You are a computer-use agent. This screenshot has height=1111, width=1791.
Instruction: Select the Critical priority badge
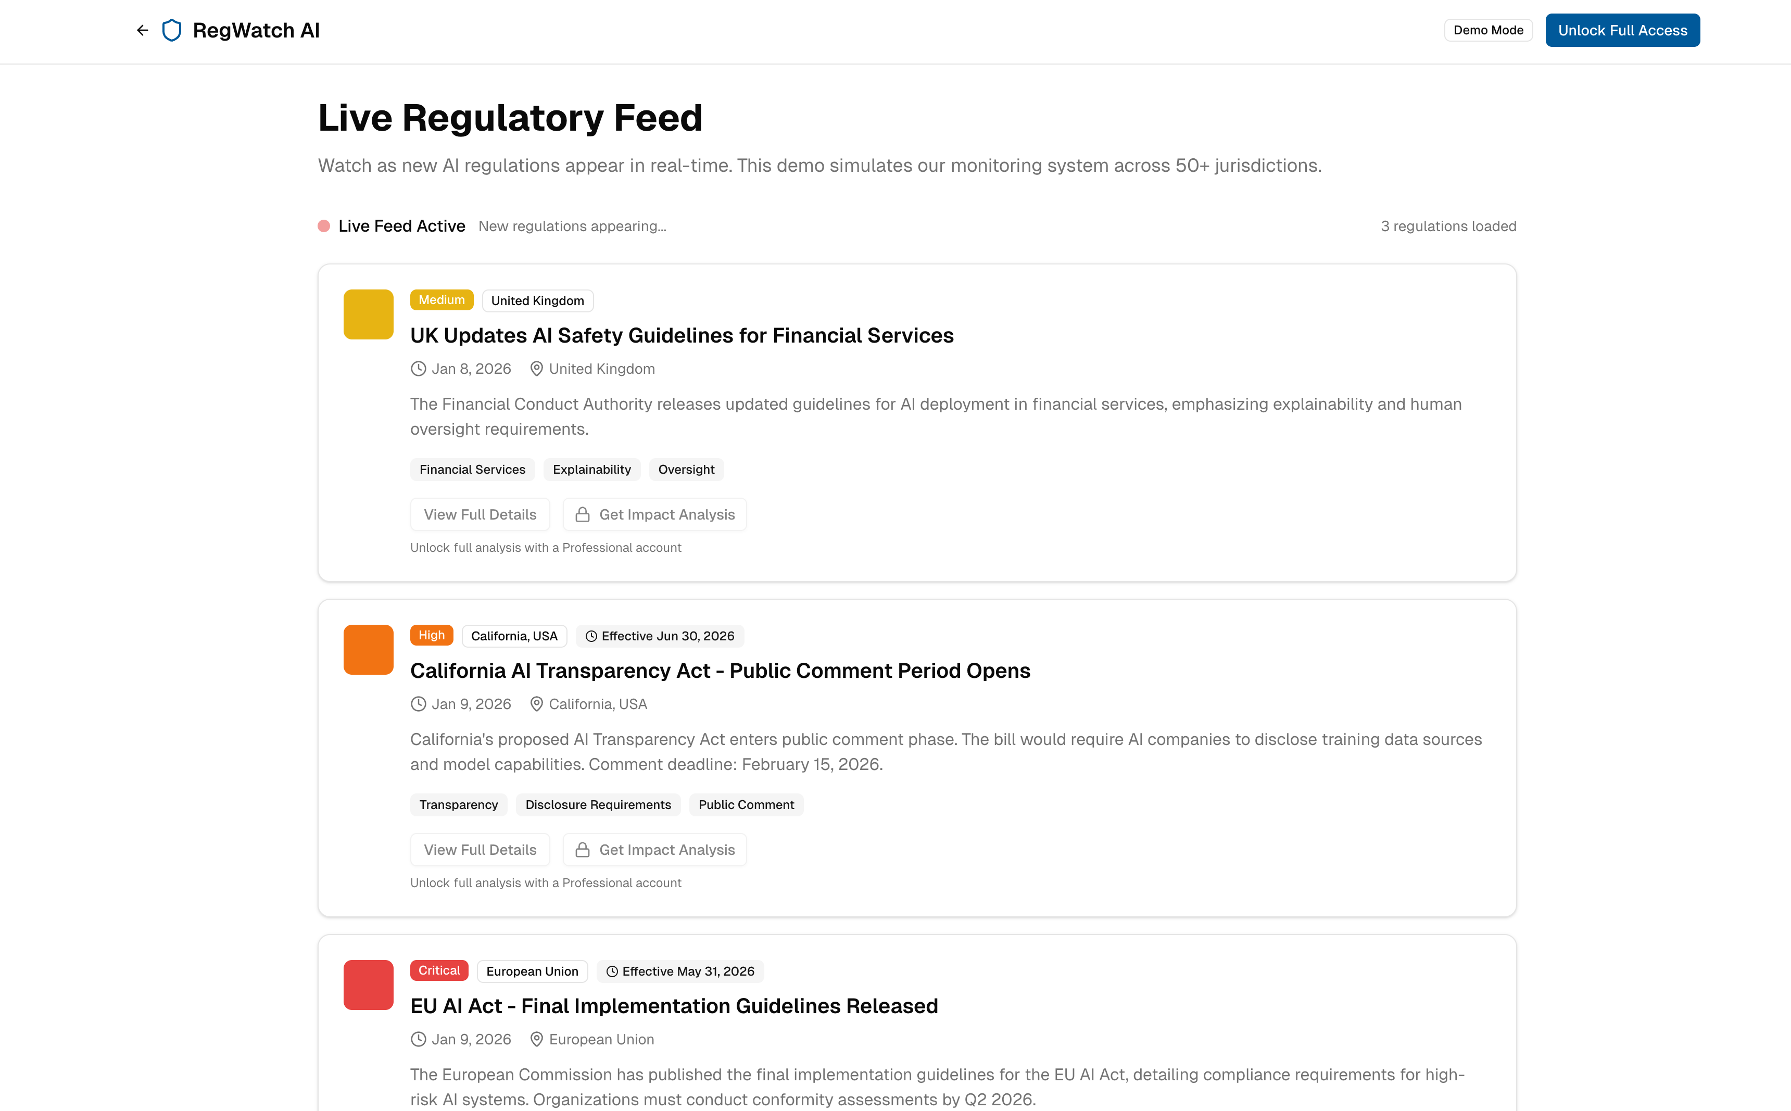(438, 970)
